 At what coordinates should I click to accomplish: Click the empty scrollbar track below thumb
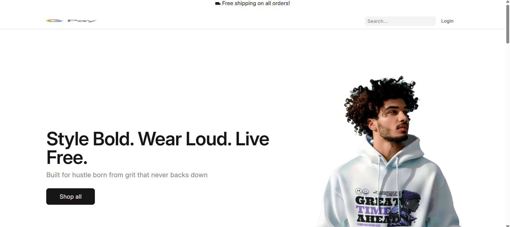[508, 133]
